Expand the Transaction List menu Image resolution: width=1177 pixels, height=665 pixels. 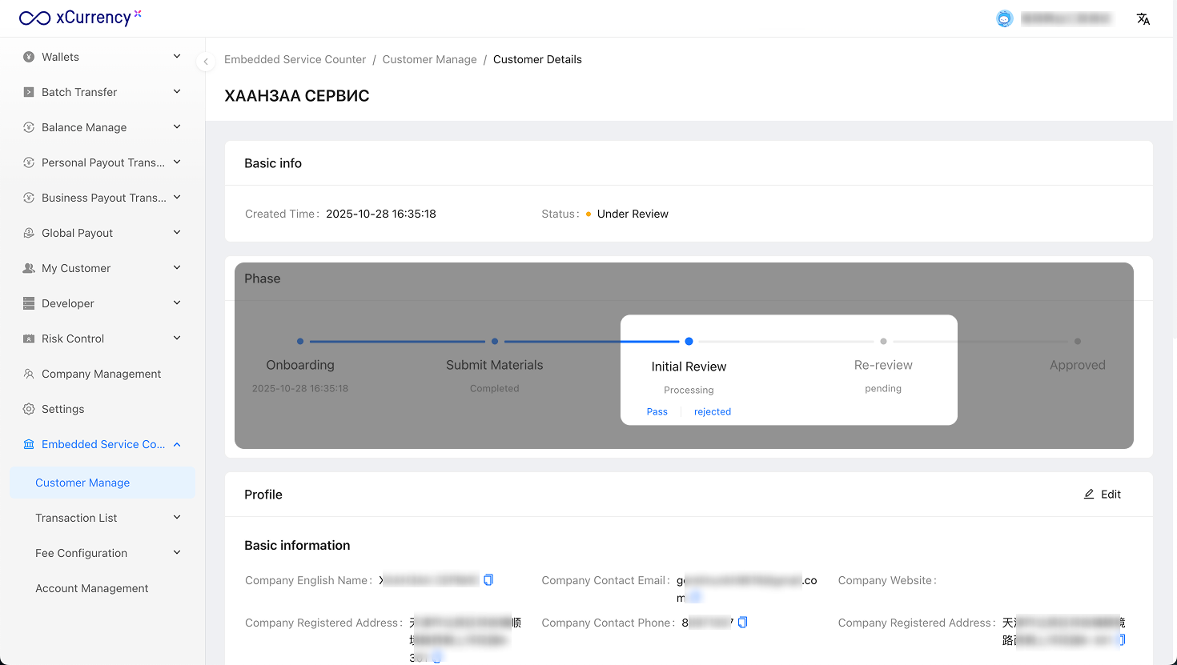102,518
